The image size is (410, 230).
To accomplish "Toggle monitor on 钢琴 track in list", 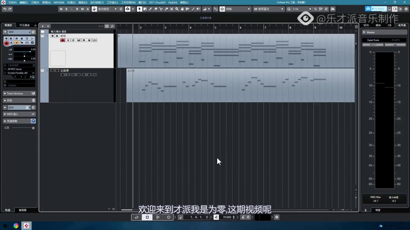I will click(68, 40).
